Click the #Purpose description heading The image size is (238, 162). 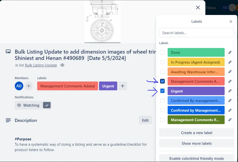coord(23,139)
